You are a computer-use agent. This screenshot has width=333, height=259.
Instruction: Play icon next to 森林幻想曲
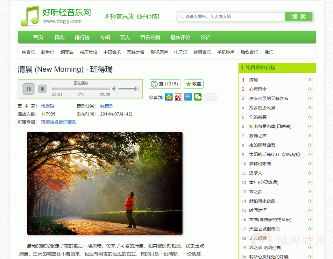click(x=310, y=164)
